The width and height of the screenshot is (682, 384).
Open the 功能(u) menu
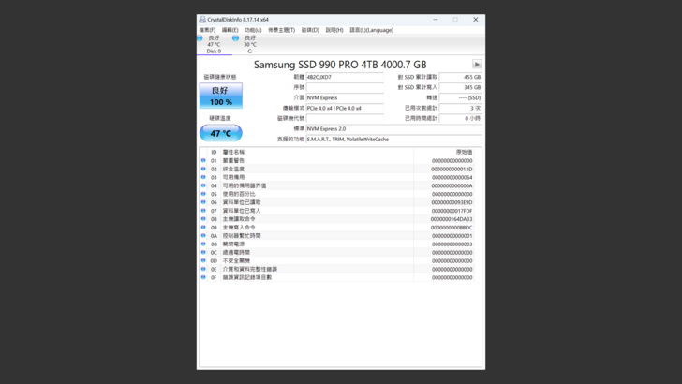click(x=253, y=30)
